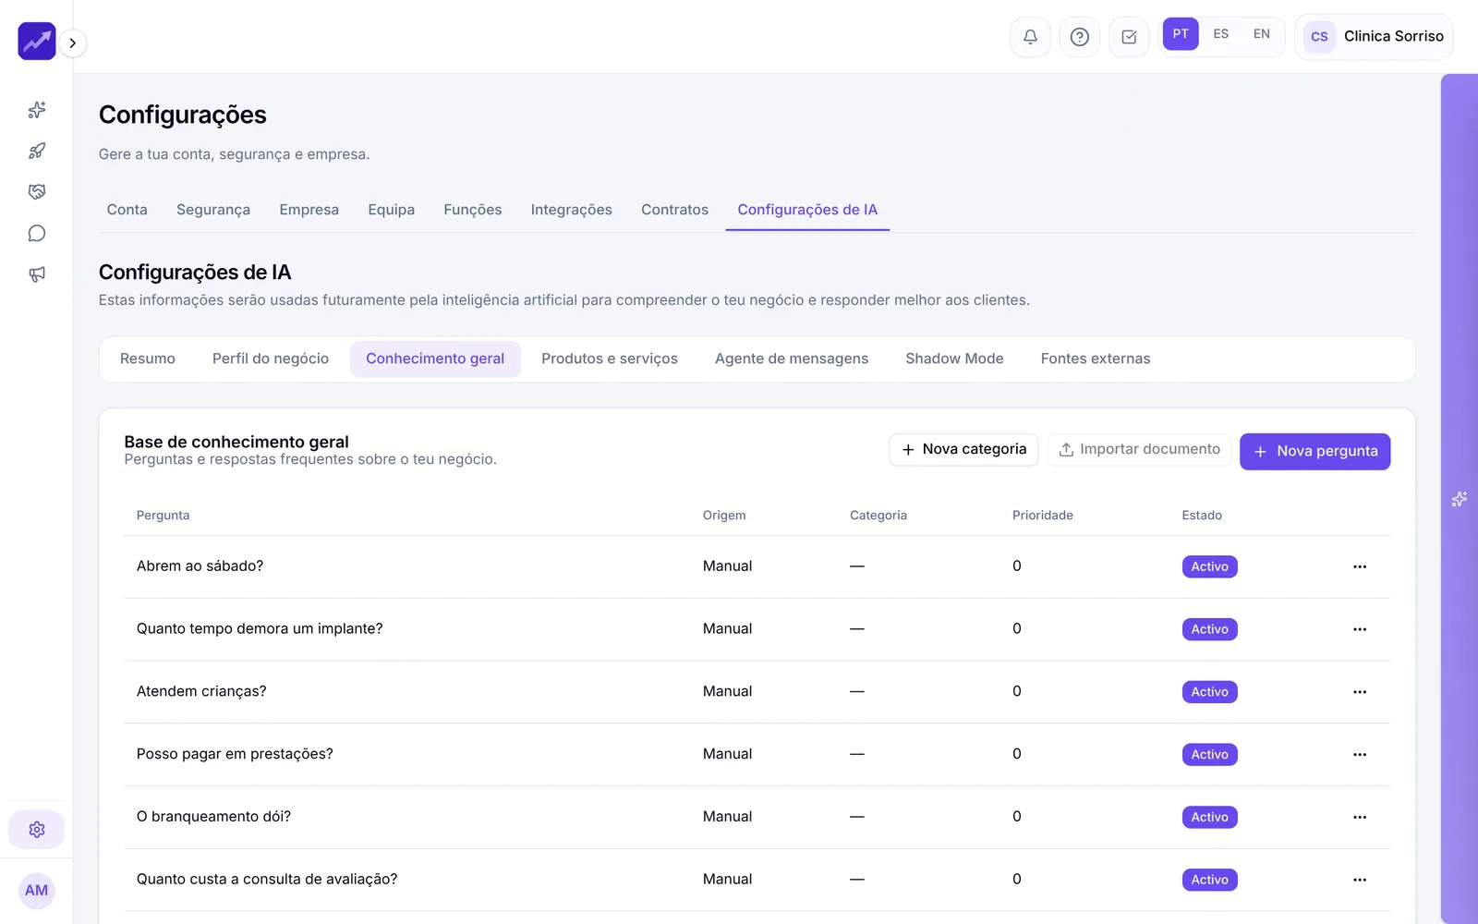The image size is (1478, 924).
Task: Open options menu for 'Quanto tempo demora um implante?'
Action: pos(1360,629)
